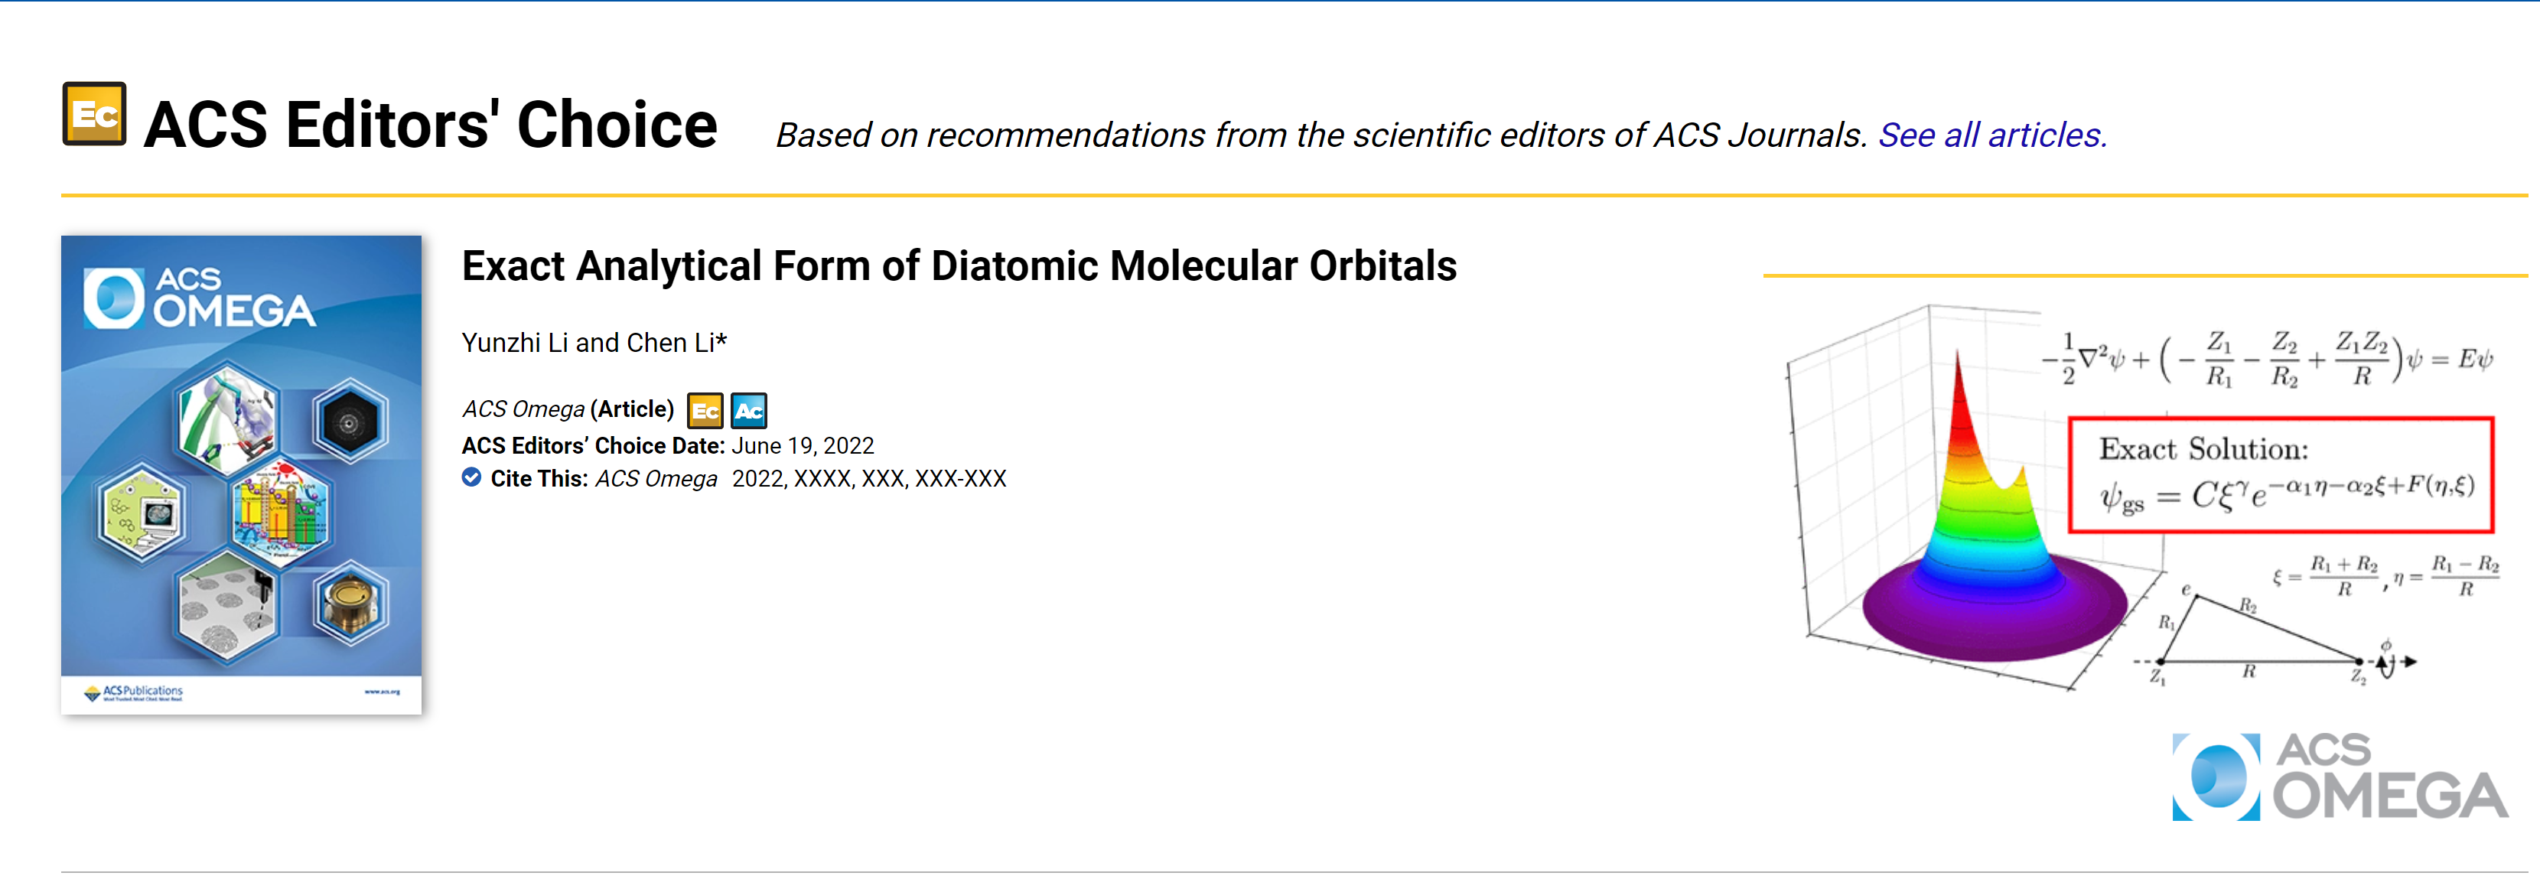
Task: Open the See all articles link
Action: (1991, 135)
